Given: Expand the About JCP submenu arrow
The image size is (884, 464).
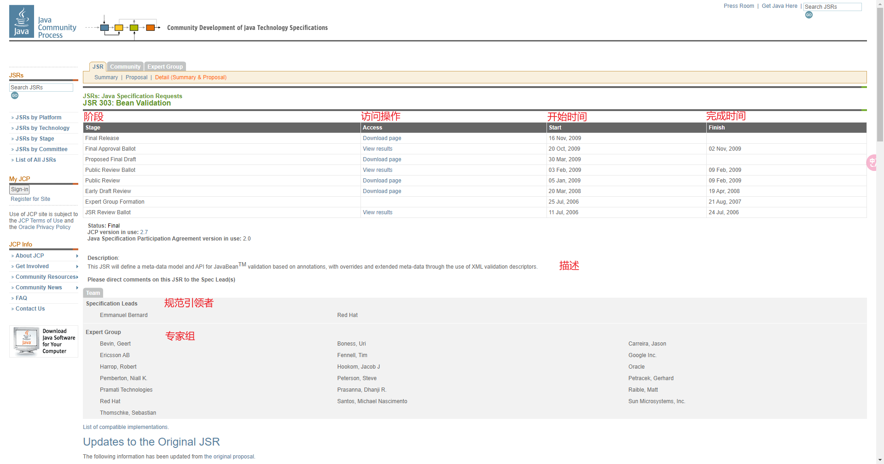Looking at the screenshot, I should (x=77, y=256).
